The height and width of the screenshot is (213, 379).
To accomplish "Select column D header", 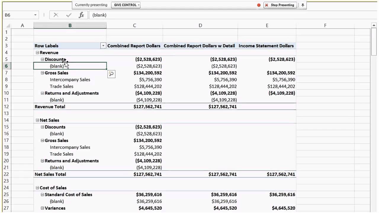I will pyautogui.click(x=200, y=26).
